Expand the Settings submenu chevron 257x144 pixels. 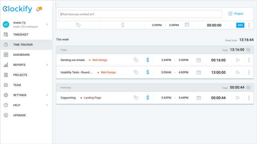47,95
